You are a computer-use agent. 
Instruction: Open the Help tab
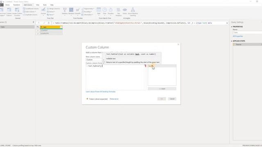click(52, 5)
